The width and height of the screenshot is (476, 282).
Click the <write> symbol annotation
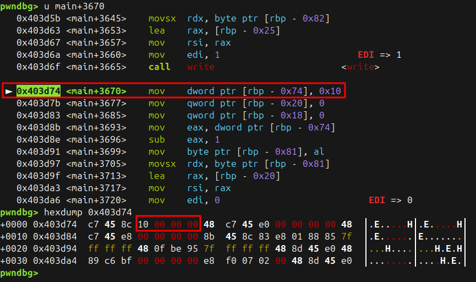[x=360, y=67]
